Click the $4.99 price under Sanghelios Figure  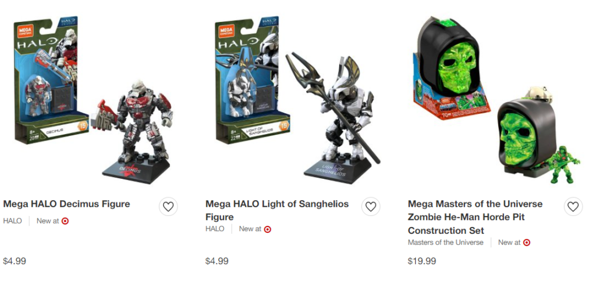point(217,261)
